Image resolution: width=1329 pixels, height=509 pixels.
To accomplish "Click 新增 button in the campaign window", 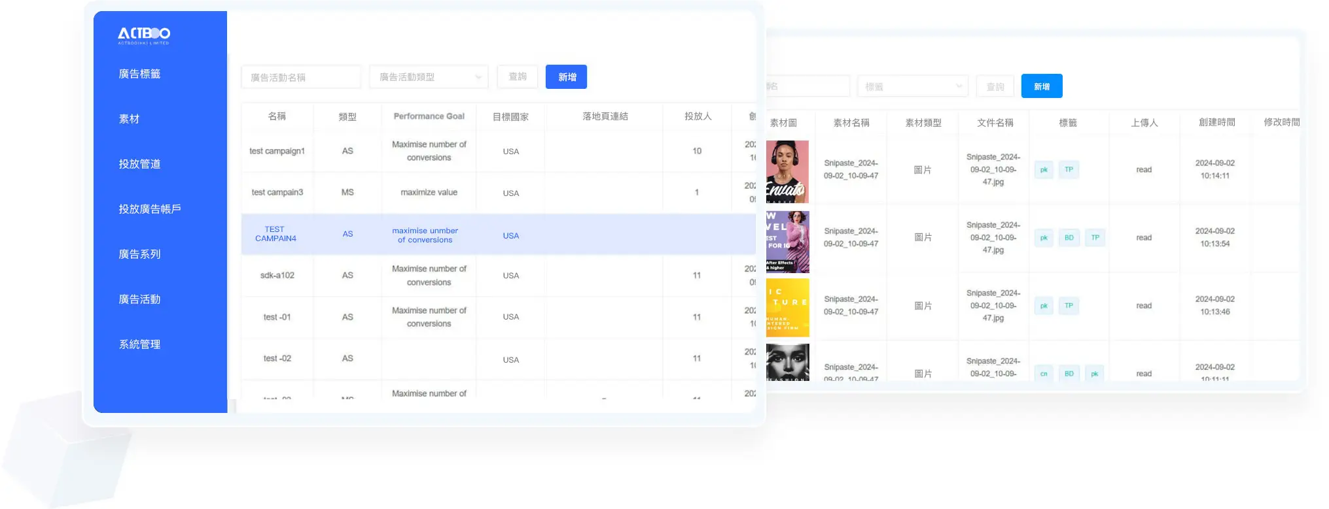I will click(x=567, y=76).
